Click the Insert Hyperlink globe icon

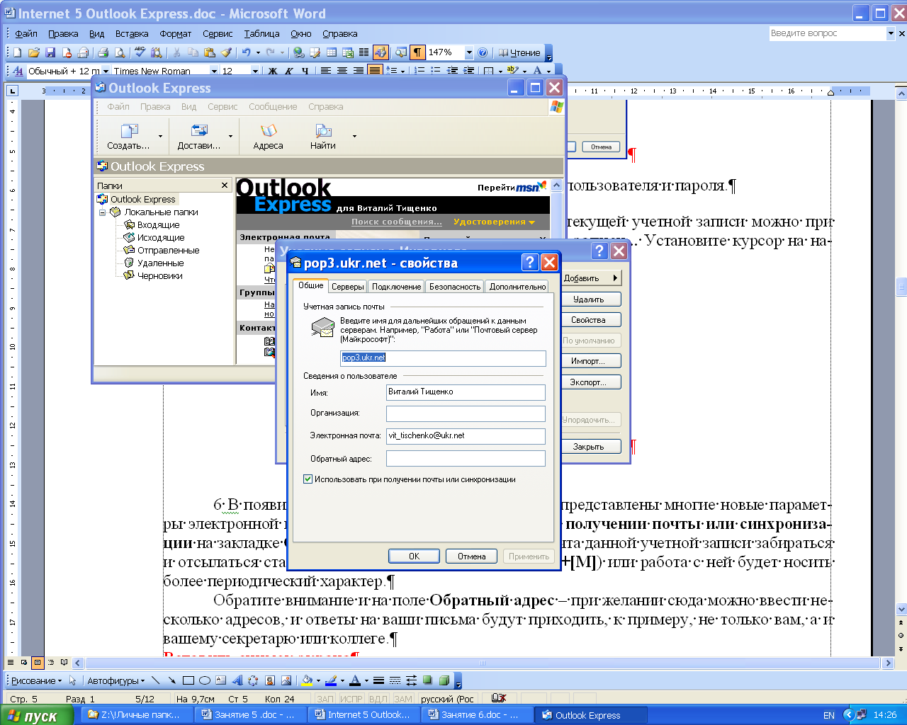(x=298, y=52)
